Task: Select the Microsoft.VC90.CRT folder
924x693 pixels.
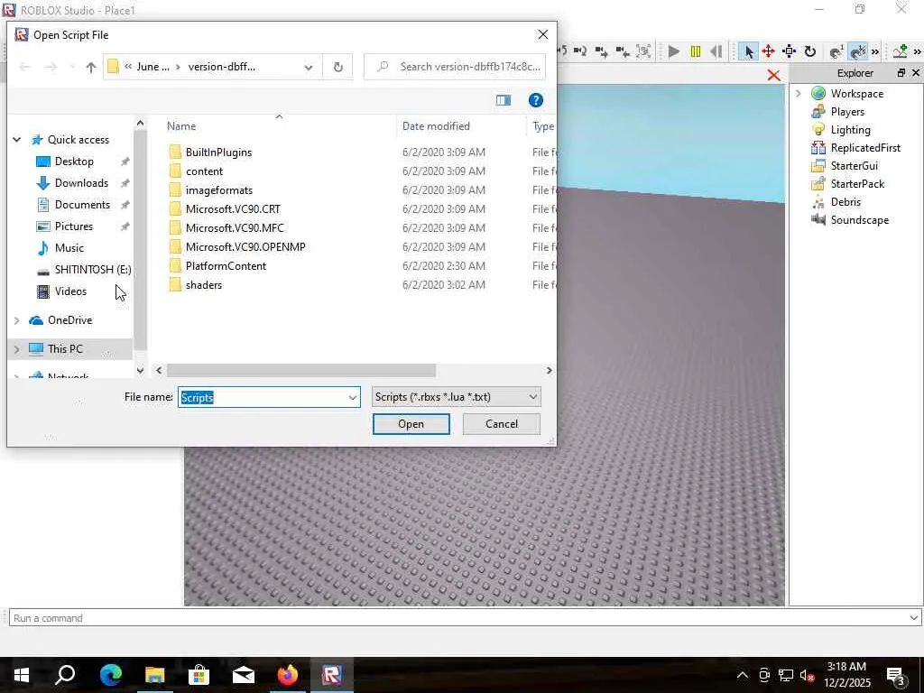Action: pyautogui.click(x=233, y=208)
